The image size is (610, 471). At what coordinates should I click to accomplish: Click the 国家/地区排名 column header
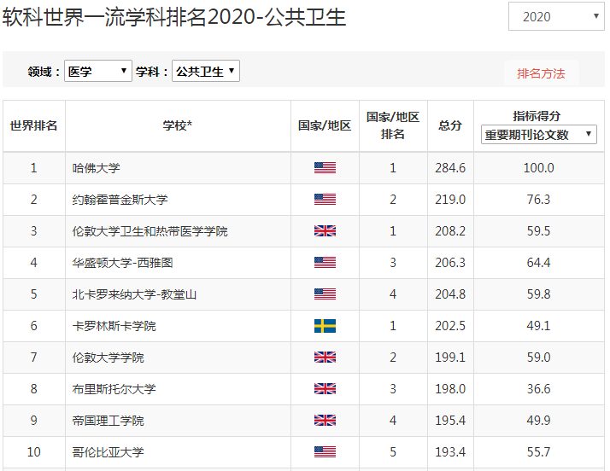[x=393, y=125]
